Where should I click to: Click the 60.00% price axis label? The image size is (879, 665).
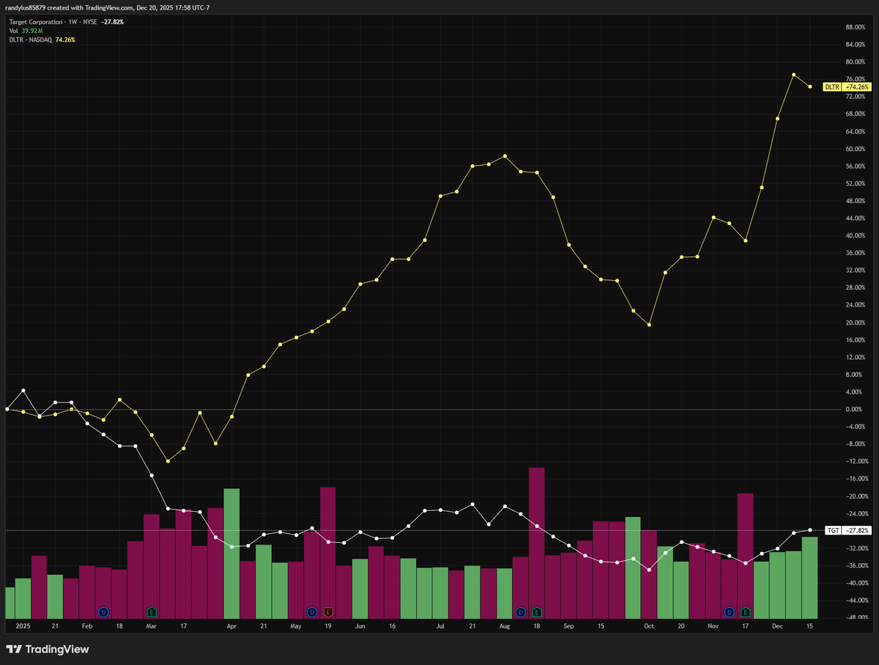pyautogui.click(x=856, y=149)
